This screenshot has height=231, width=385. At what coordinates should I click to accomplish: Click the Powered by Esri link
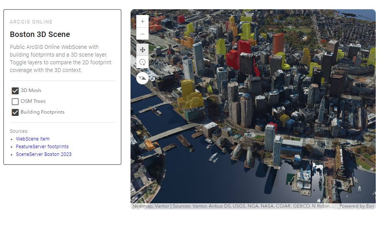[357, 206]
